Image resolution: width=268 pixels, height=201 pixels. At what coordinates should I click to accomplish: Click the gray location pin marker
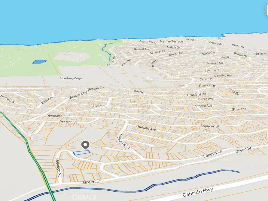coord(85,145)
